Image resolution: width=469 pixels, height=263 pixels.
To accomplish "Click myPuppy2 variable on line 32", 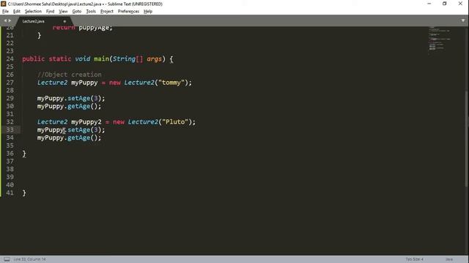I will tap(86, 122).
